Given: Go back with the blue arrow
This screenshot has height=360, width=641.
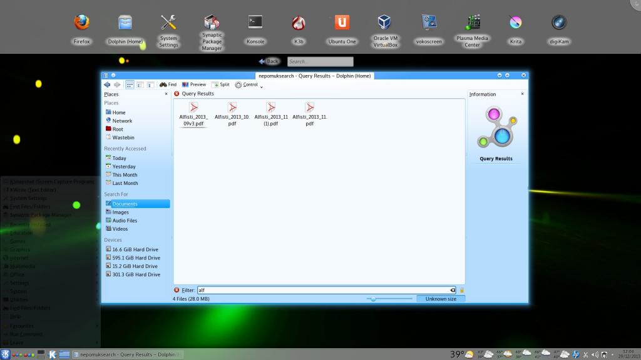Looking at the screenshot, I should pyautogui.click(x=107, y=84).
